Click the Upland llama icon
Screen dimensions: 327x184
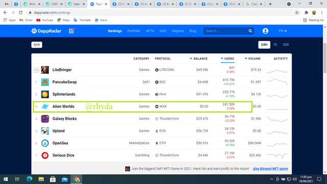coord(45,131)
